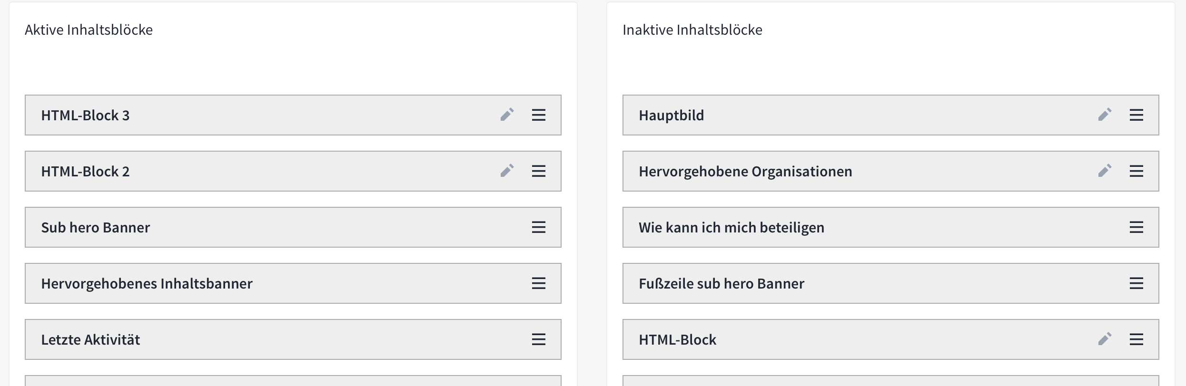Select the Letzte Aktivität block row
Viewport: 1186px width, 386px height.
293,339
